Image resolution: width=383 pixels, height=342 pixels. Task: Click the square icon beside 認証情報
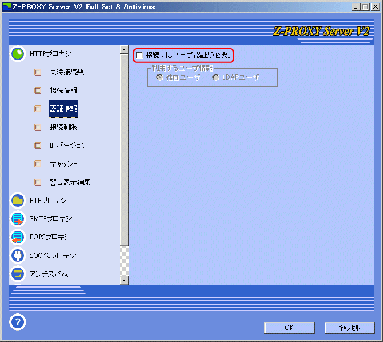(x=38, y=109)
